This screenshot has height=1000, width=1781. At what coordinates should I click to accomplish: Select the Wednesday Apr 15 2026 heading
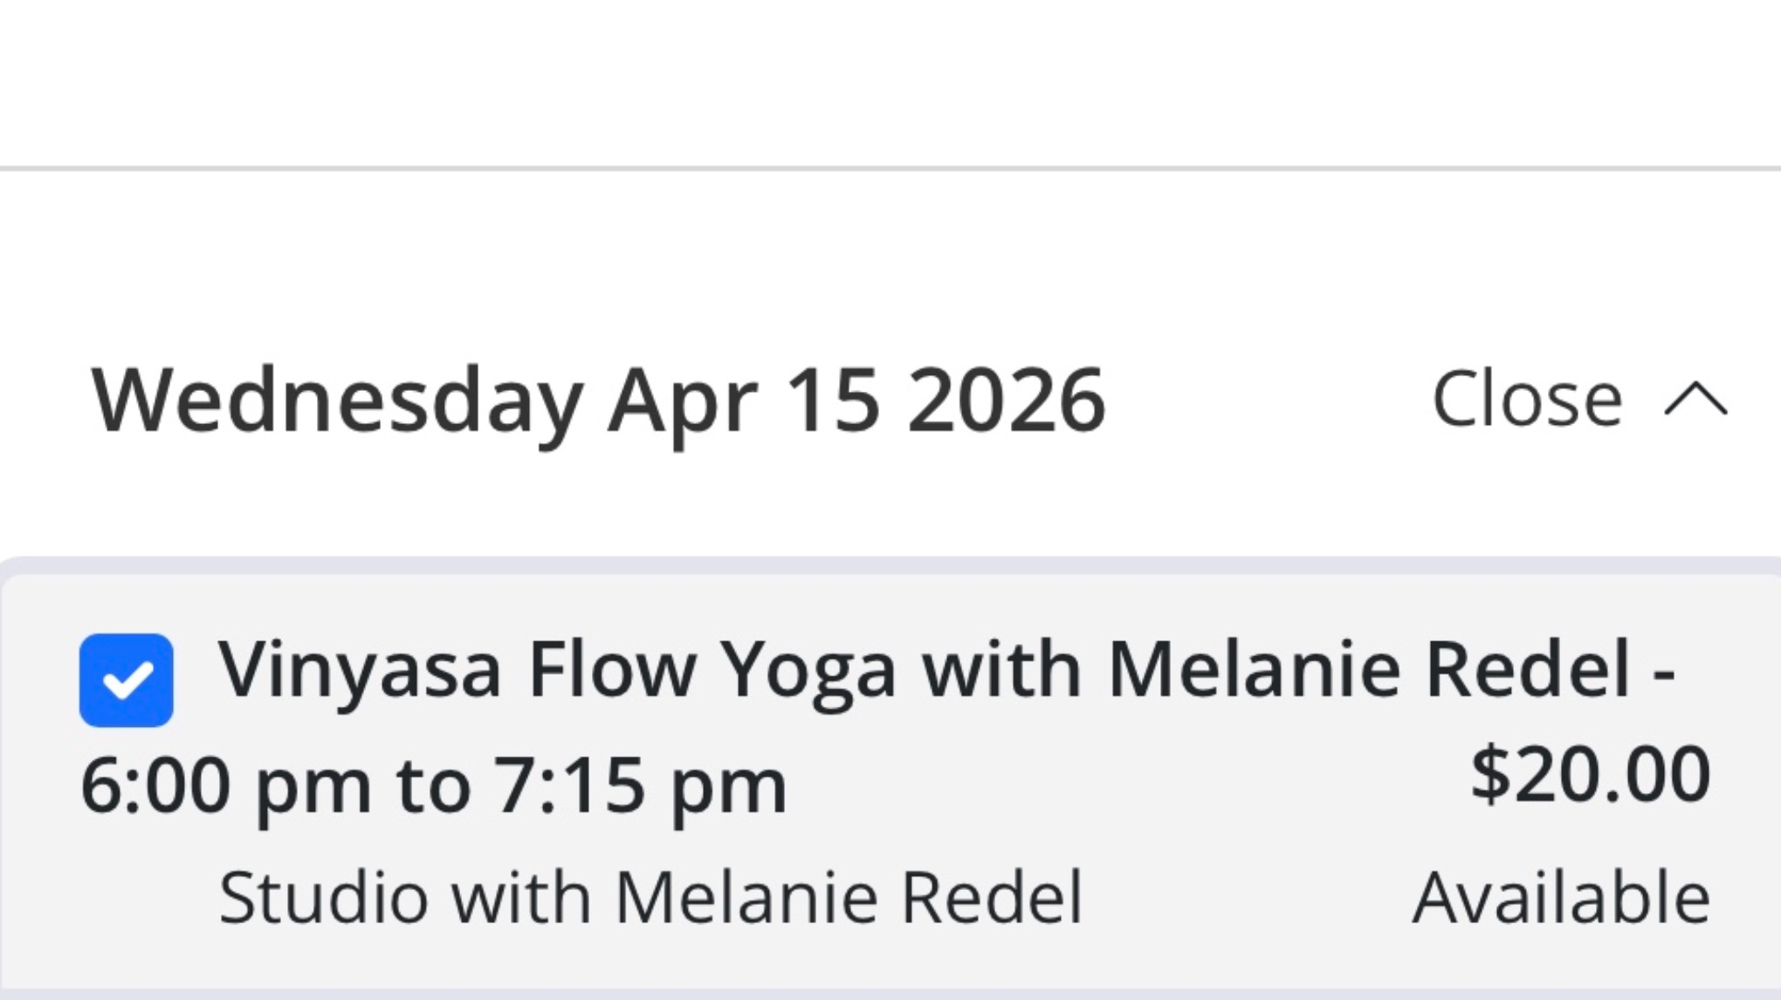pyautogui.click(x=599, y=400)
